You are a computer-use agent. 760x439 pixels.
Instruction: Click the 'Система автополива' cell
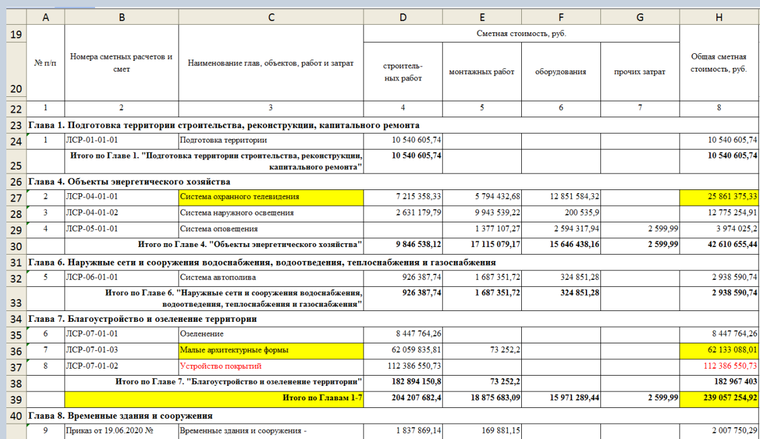pyautogui.click(x=271, y=278)
